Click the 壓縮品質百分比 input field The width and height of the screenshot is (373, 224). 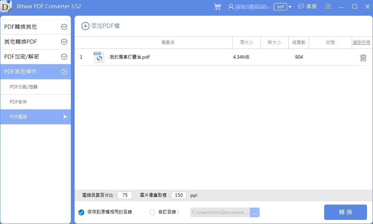pos(125,195)
